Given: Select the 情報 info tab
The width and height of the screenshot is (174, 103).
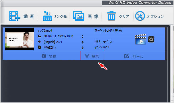Looking at the screenshot, I should [49, 56].
